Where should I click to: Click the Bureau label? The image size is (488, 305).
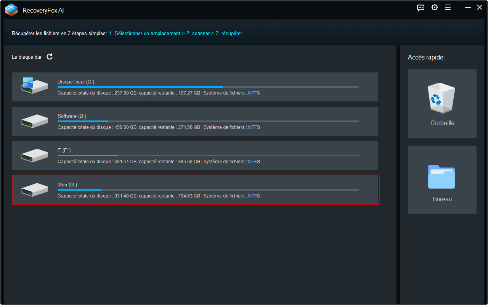coord(442,199)
